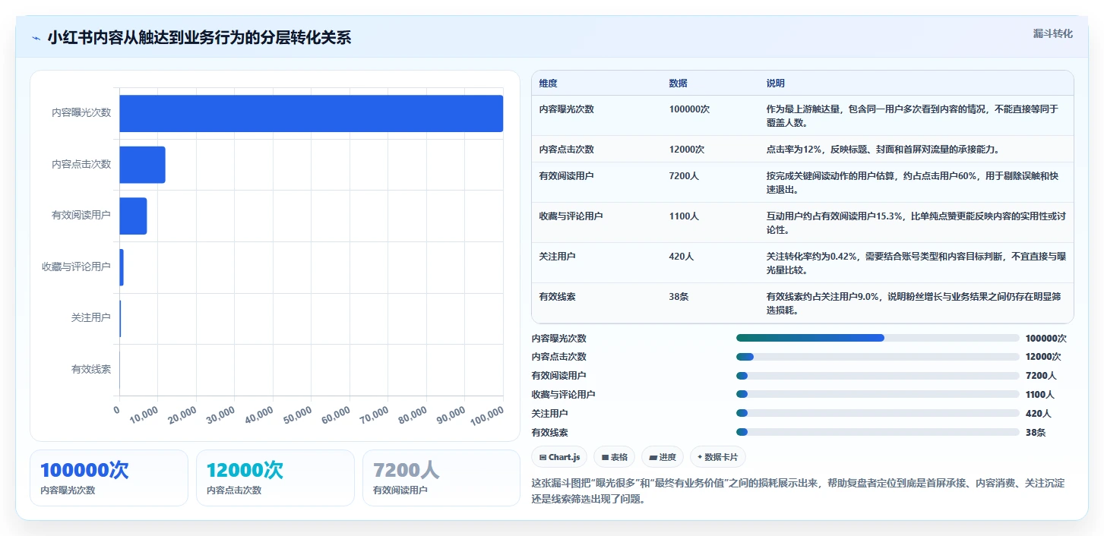Click the 有效线索 y-axis label in chart
This screenshot has height=536, width=1104.
click(91, 370)
